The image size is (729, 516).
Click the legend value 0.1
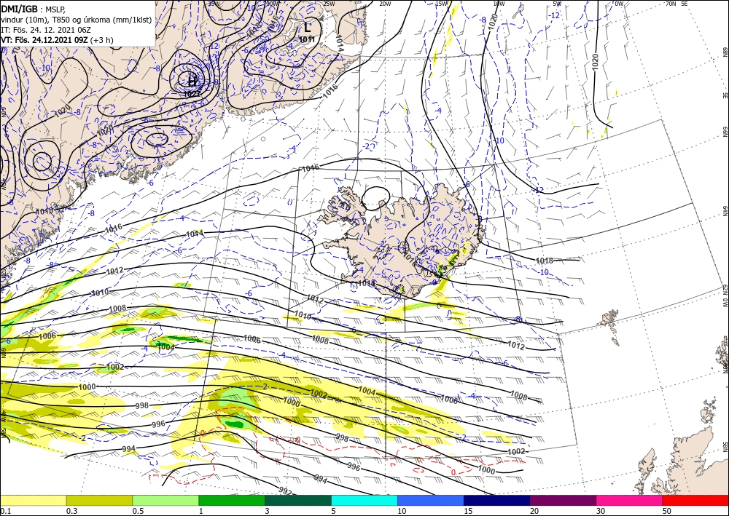(4, 511)
